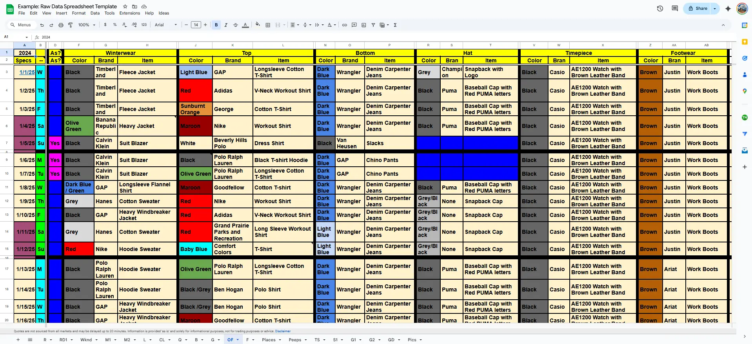Click the functions sigma icon
This screenshot has height=344, width=752.
pos(395,25)
